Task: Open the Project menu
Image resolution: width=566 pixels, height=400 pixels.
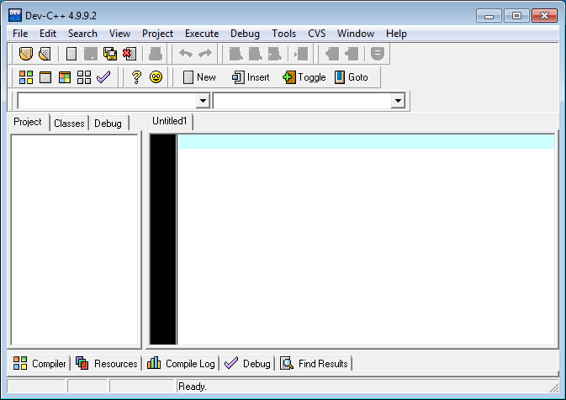Action: pos(158,34)
